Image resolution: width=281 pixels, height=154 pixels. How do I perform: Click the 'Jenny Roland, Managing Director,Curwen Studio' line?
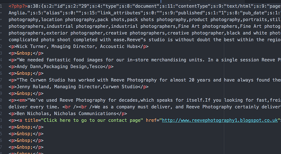pos(77,87)
